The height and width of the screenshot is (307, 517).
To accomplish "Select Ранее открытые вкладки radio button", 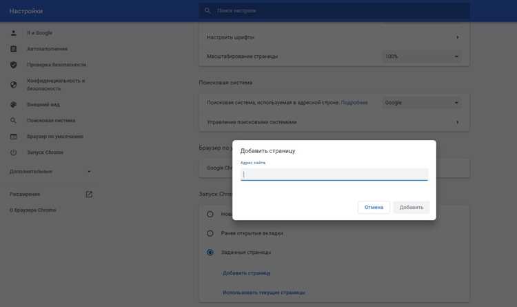I will click(210, 233).
